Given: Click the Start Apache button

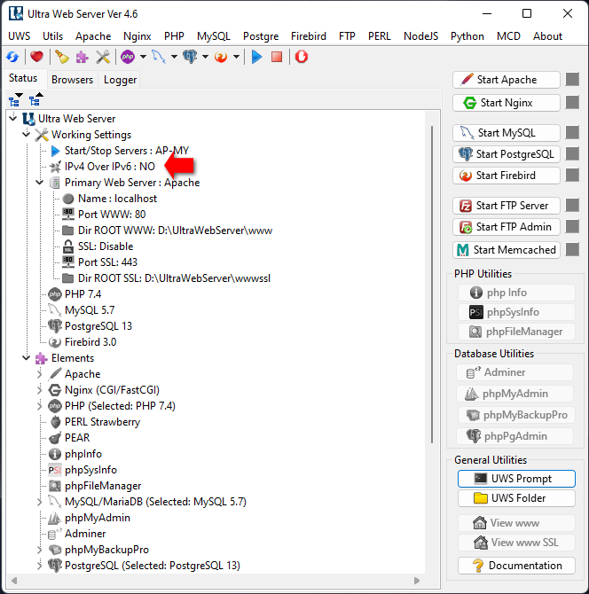Looking at the screenshot, I should [x=506, y=80].
